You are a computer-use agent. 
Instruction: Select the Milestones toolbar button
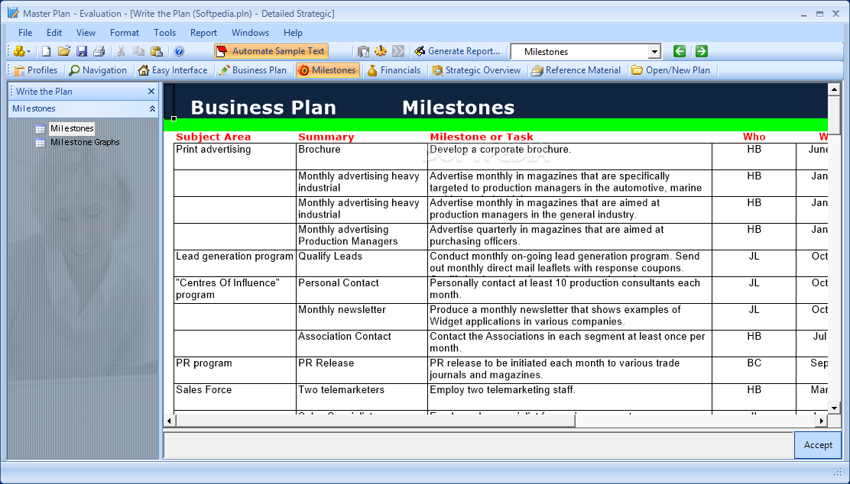pos(327,70)
